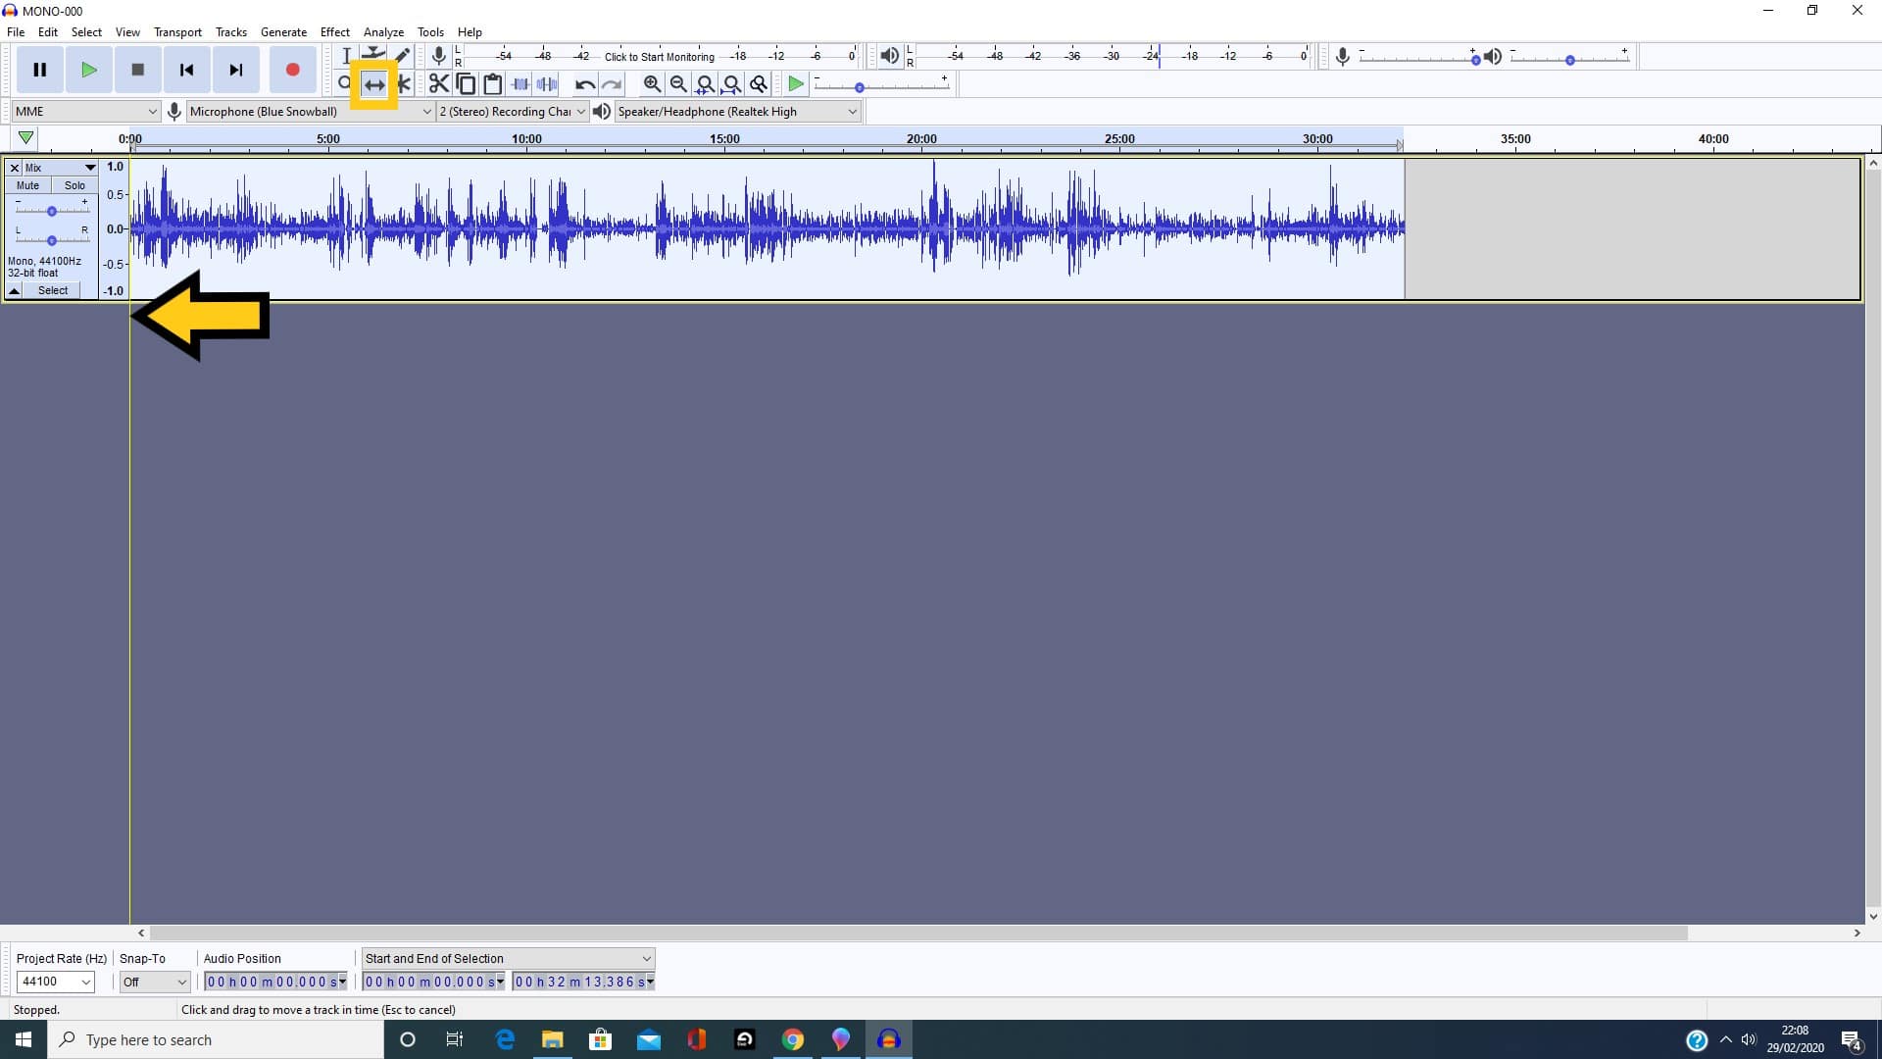Adjust the track gain slider
The width and height of the screenshot is (1882, 1059).
[51, 209]
